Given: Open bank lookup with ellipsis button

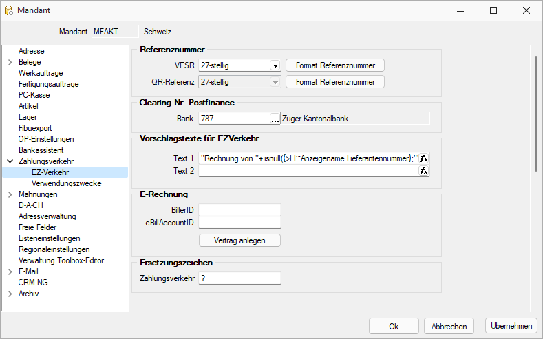Looking at the screenshot, I should click(275, 119).
